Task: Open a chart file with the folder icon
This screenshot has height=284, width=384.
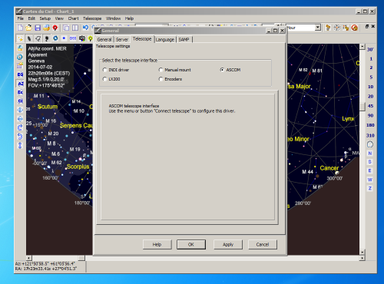Action: tap(29, 28)
